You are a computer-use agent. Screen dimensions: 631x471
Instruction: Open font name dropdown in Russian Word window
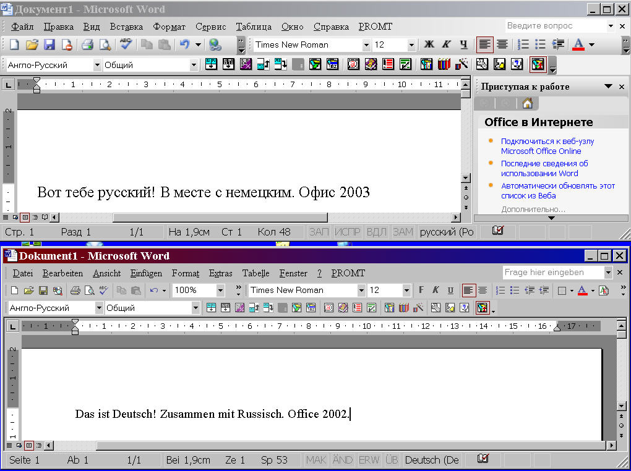pos(366,45)
